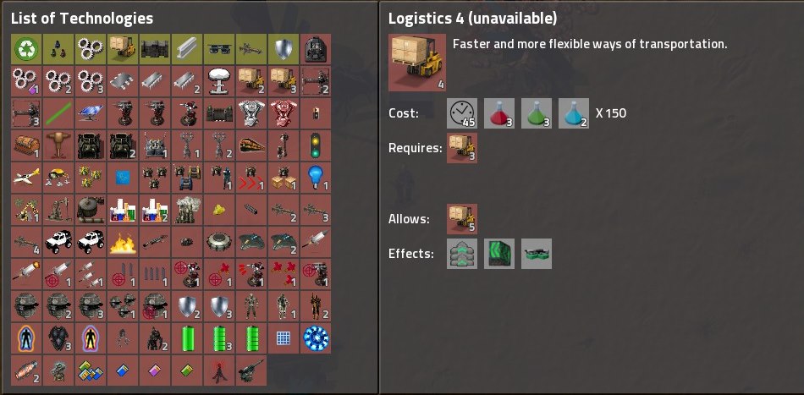Click the clock research time icon
804x395 pixels.
click(x=462, y=113)
